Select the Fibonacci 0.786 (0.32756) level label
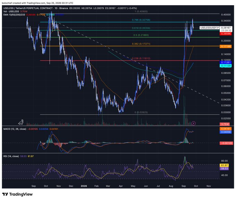Screen dimensions: 236x200 (141, 20)
